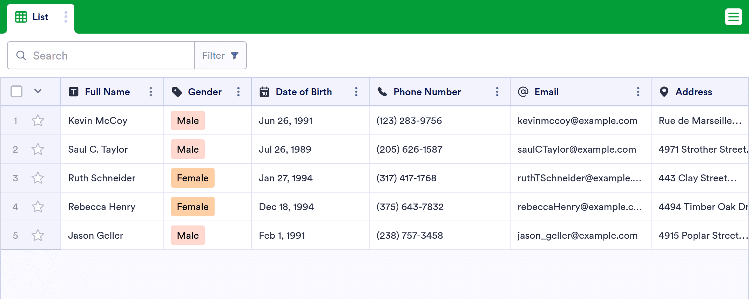Star the Kevin McCoy row

tap(38, 121)
